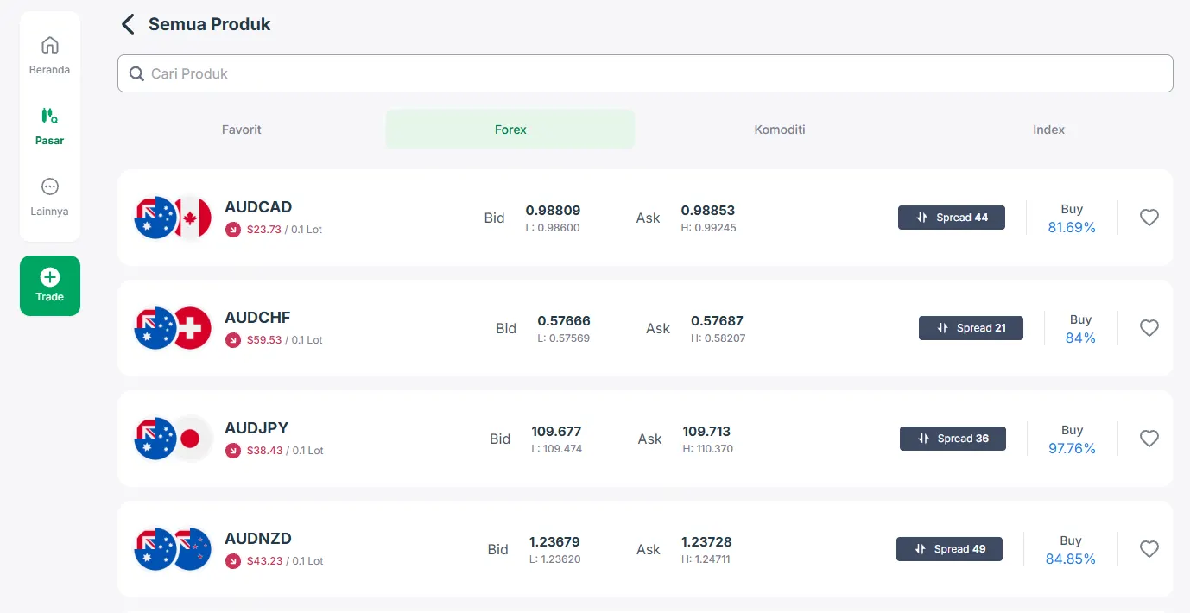1190x613 pixels.
Task: Click the Spread 49 badge
Action: point(949,549)
